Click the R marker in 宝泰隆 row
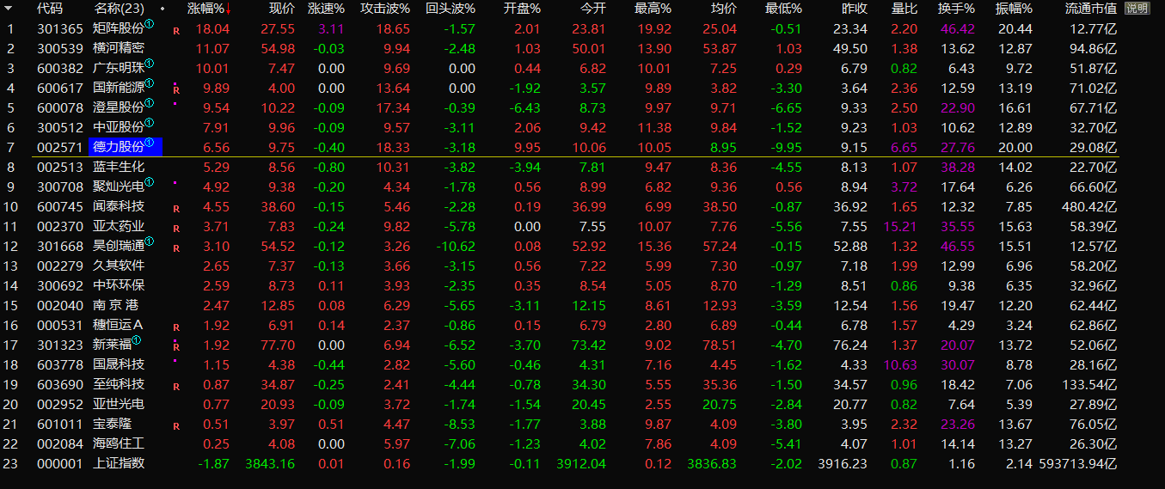 (x=176, y=425)
